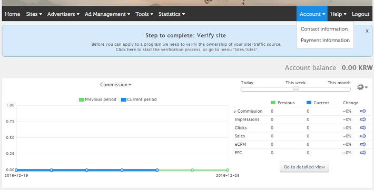Viewport: 374px width, 190px height.
Task: Click the Impressions row label
Action: (247, 119)
